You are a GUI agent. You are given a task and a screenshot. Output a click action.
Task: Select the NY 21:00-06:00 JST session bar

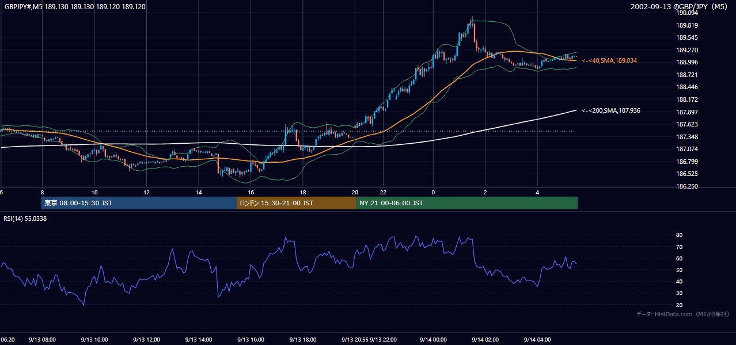click(466, 203)
